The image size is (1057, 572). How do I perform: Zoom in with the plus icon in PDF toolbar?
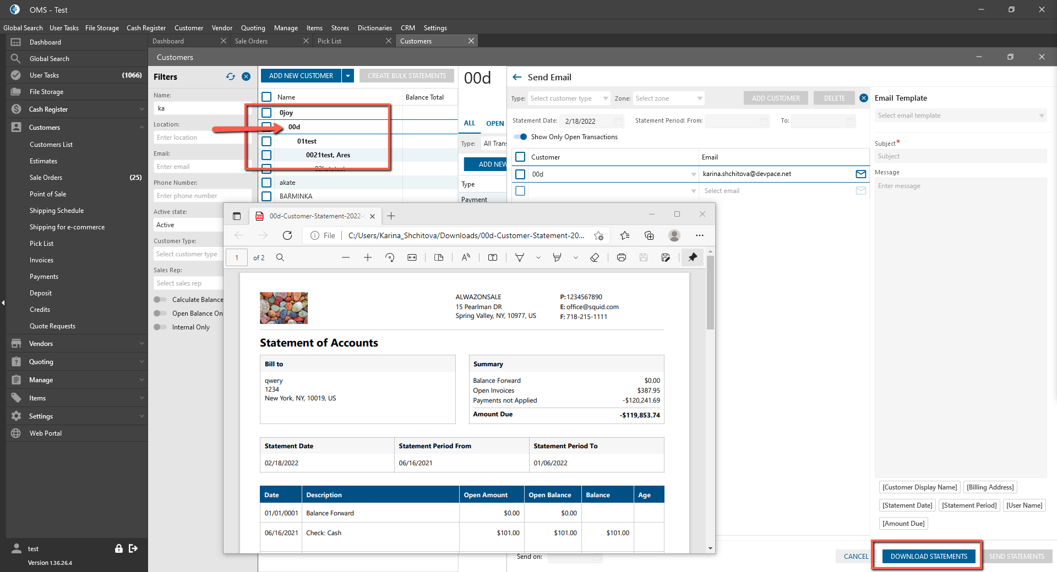tap(368, 257)
